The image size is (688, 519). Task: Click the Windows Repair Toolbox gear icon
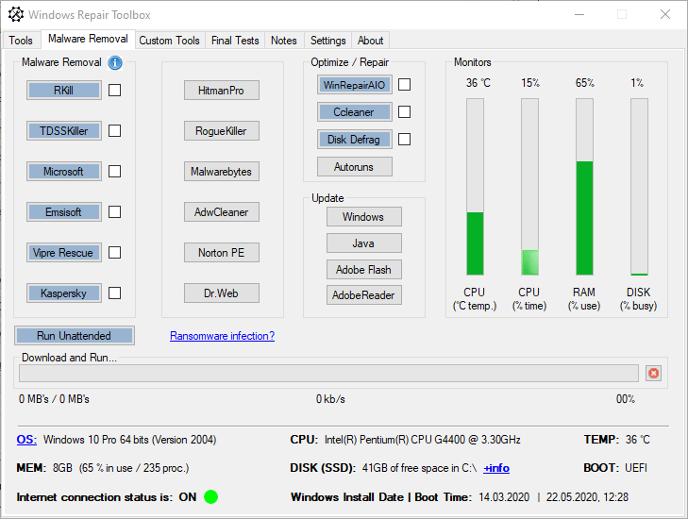tap(16, 14)
